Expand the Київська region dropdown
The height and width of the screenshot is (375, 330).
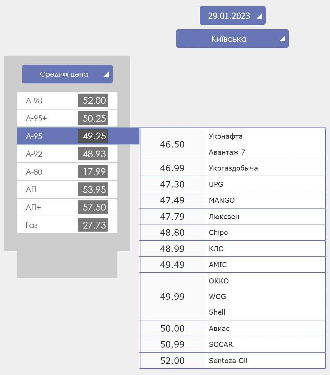tap(232, 39)
